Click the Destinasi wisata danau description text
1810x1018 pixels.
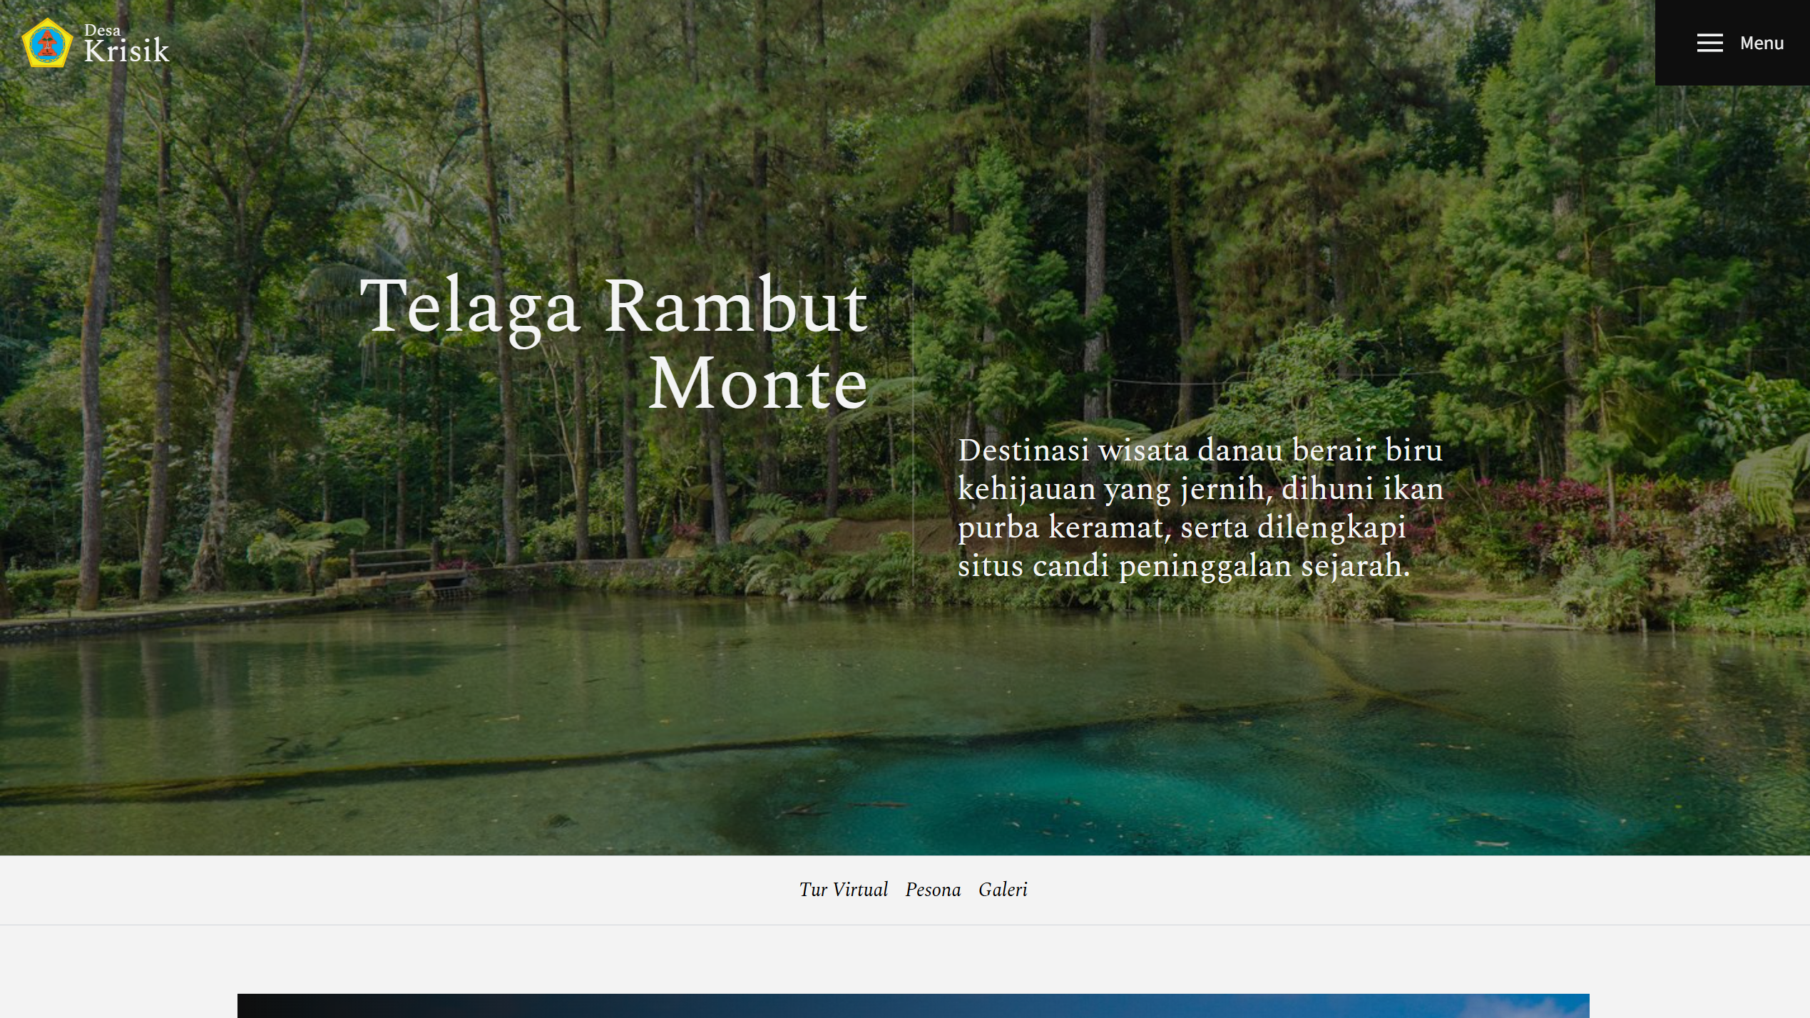1200,508
